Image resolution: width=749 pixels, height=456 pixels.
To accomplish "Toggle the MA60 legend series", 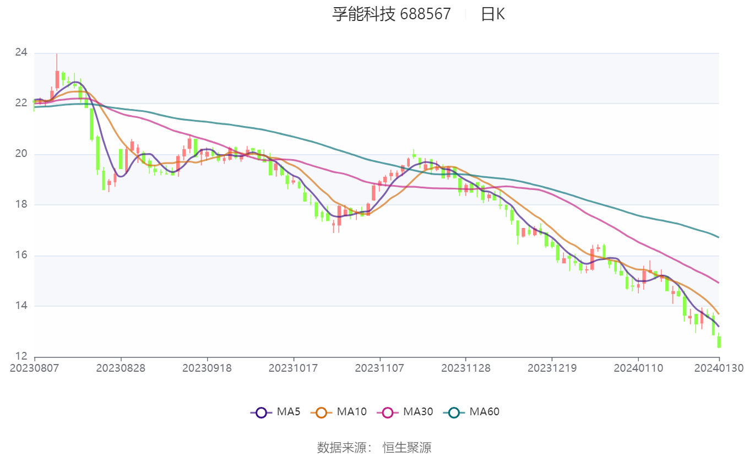I will [471, 412].
